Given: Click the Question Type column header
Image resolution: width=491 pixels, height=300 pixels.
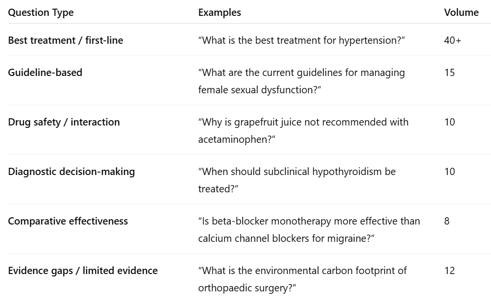Looking at the screenshot, I should (41, 12).
